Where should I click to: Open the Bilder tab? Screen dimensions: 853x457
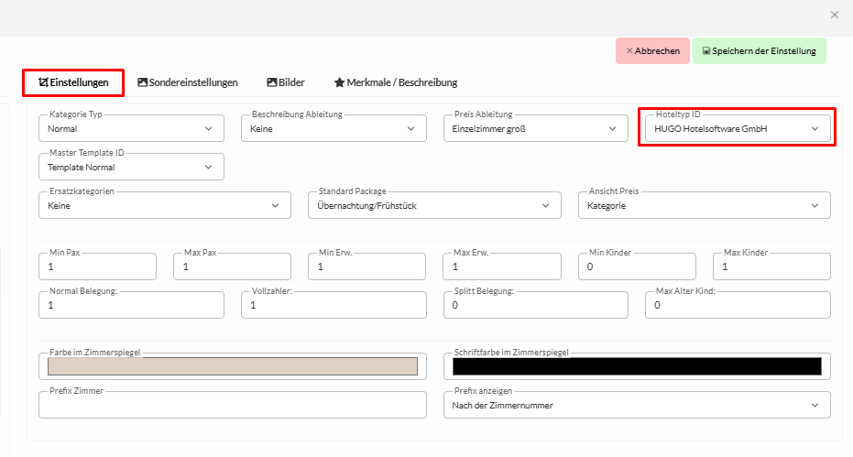[x=286, y=82]
